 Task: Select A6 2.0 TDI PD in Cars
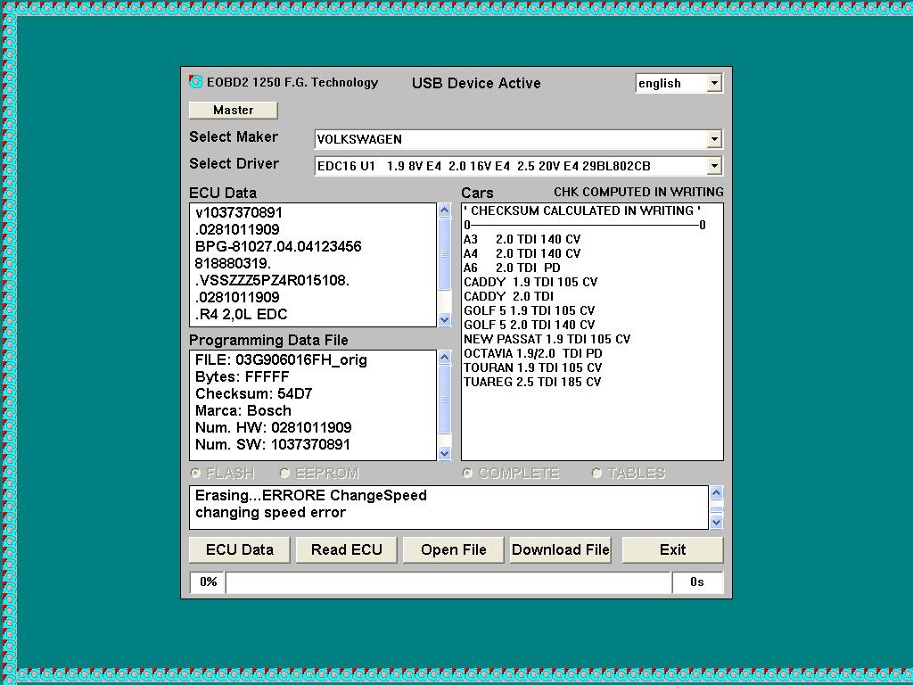(x=512, y=268)
